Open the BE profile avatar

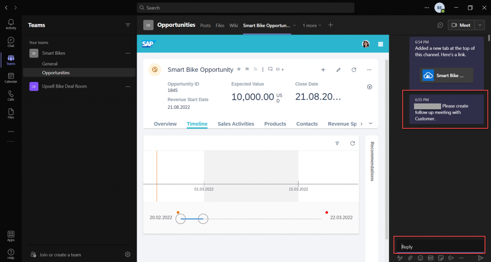440,8
